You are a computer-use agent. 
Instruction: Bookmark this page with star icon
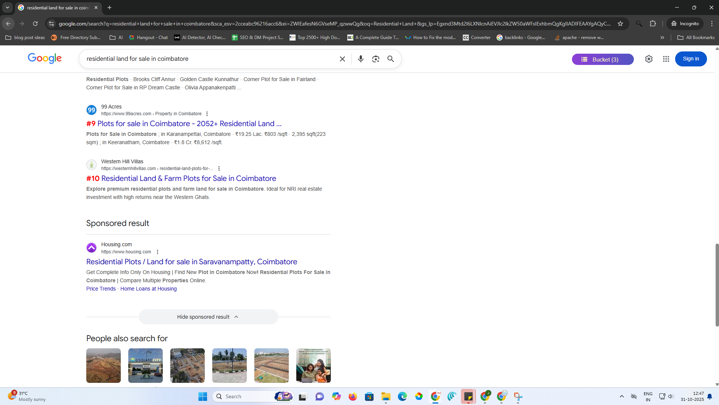click(x=620, y=24)
